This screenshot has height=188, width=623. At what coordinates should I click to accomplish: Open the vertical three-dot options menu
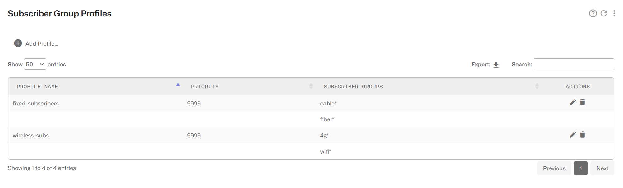pyautogui.click(x=614, y=14)
